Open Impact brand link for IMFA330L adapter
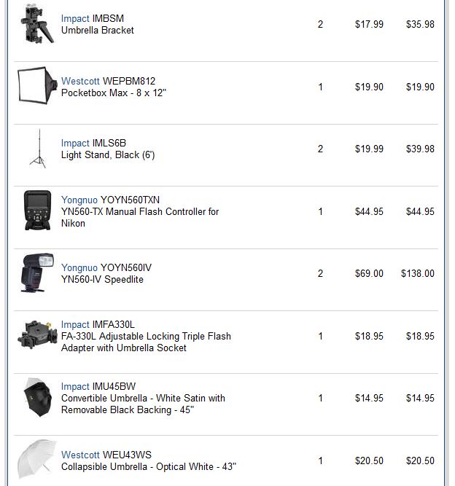 (x=75, y=324)
